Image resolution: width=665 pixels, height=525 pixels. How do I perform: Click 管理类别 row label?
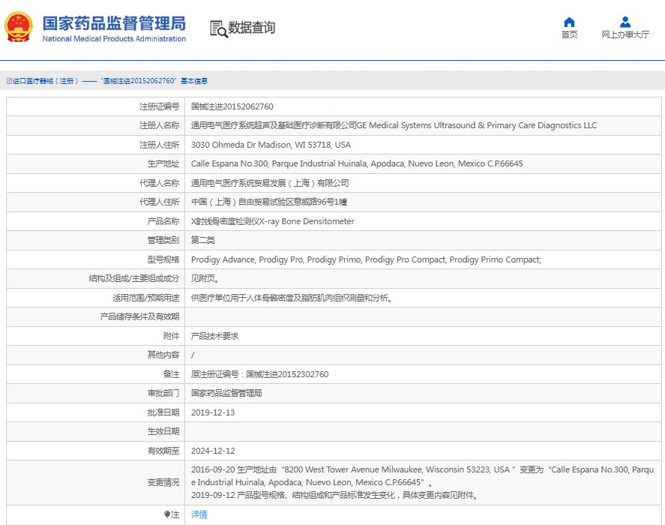pos(163,240)
